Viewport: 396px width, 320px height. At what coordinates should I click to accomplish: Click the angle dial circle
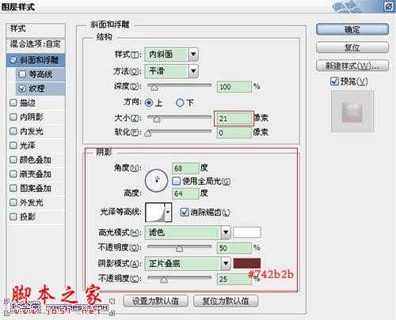point(156,181)
